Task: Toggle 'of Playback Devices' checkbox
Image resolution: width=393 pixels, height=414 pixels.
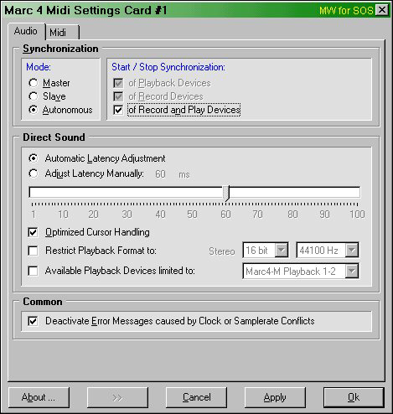Action: point(118,83)
